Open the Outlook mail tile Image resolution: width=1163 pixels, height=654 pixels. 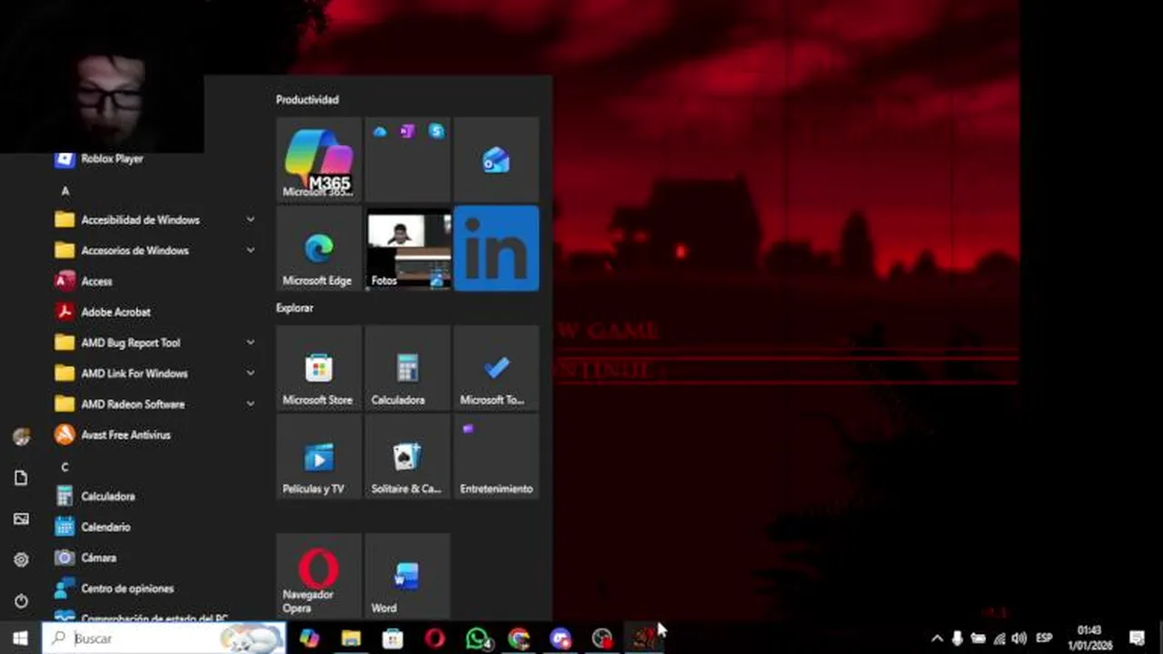click(x=496, y=159)
